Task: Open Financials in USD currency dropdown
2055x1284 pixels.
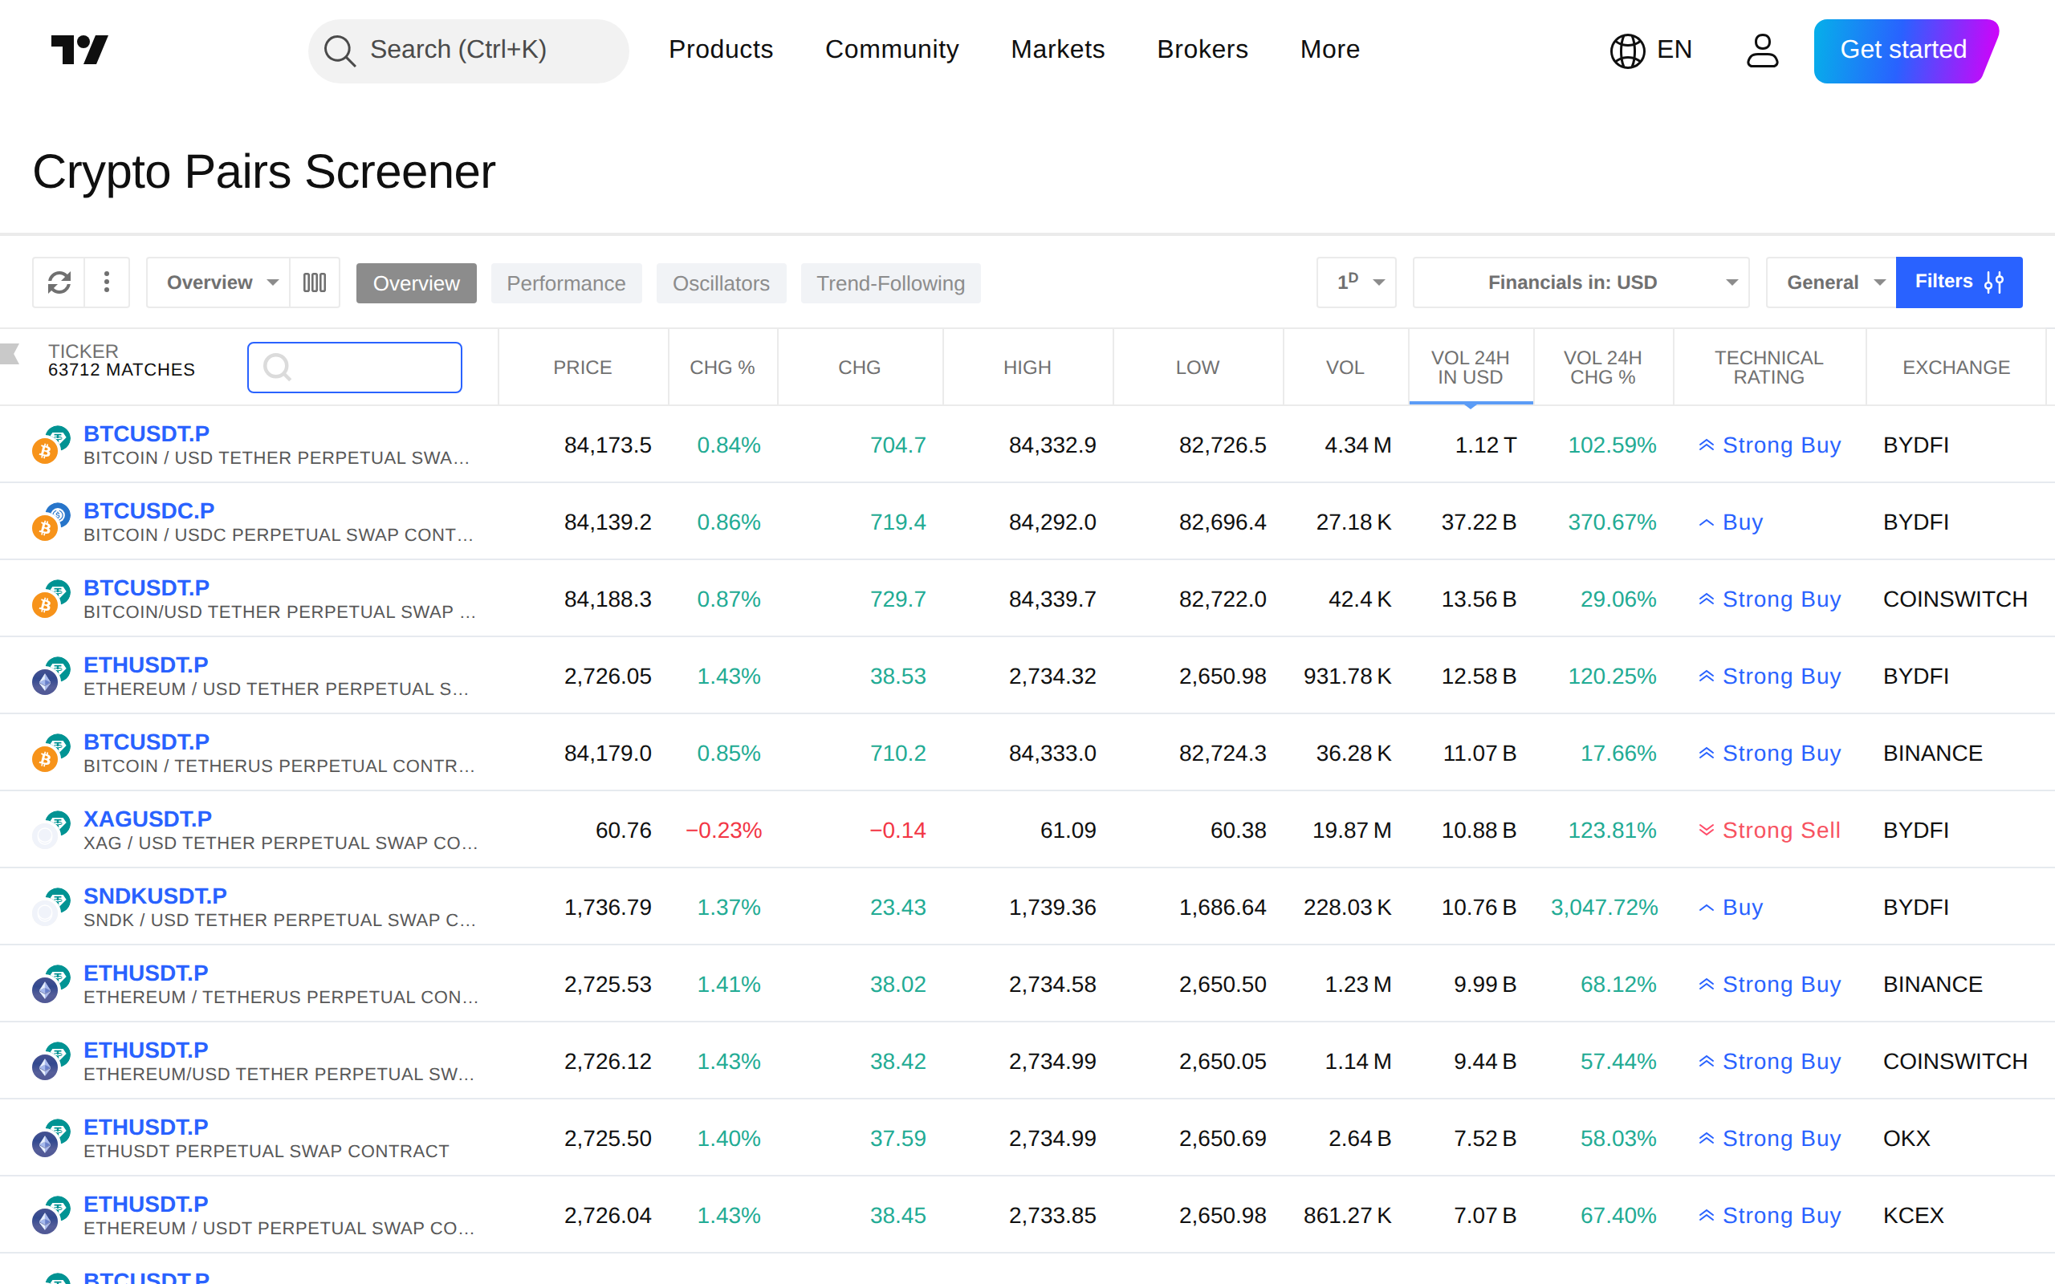Action: (x=1581, y=282)
